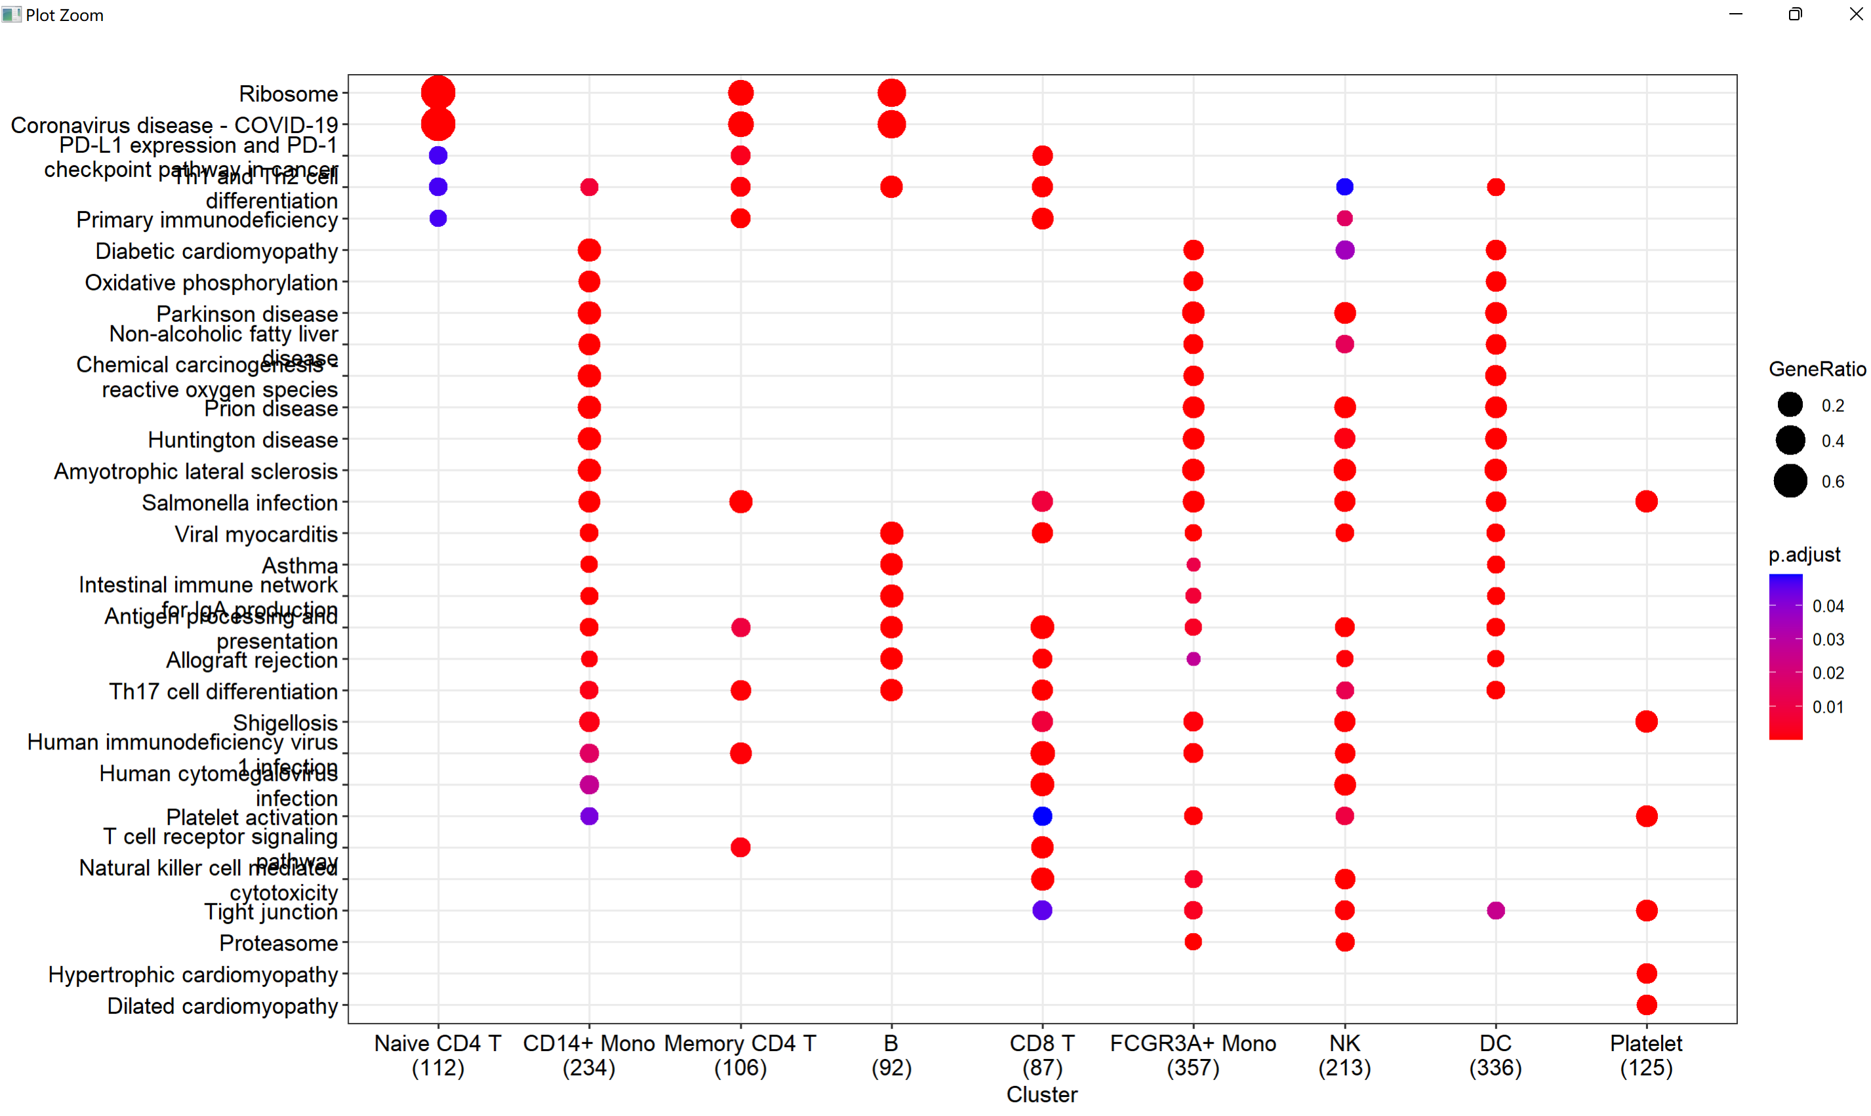
Task: Click the 'DC (336)' axis label
Action: click(1495, 1055)
